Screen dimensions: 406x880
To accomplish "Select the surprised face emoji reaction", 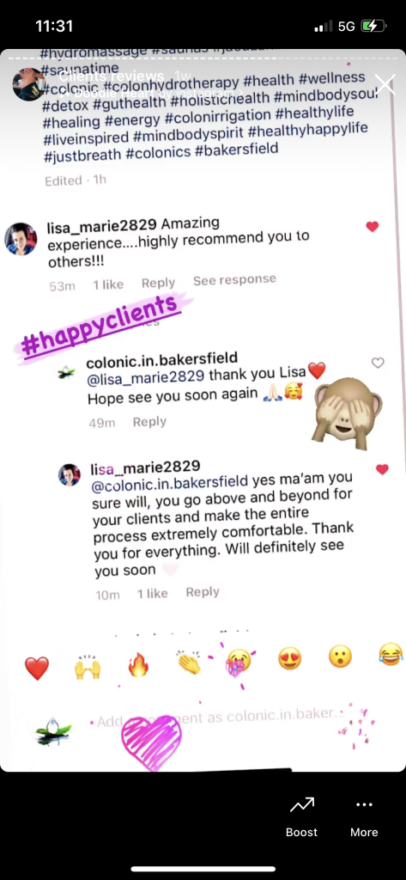I will [340, 656].
